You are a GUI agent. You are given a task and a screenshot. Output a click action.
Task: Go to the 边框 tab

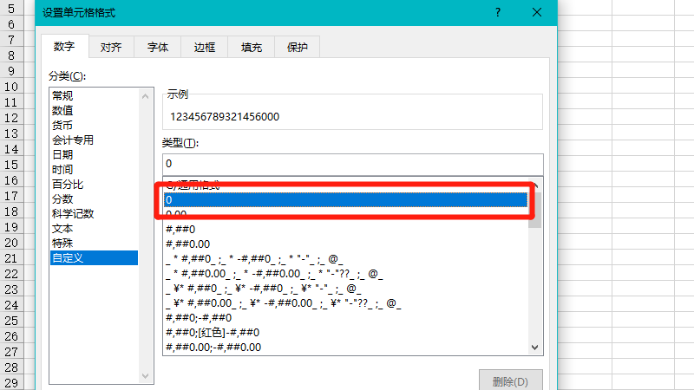pos(204,48)
